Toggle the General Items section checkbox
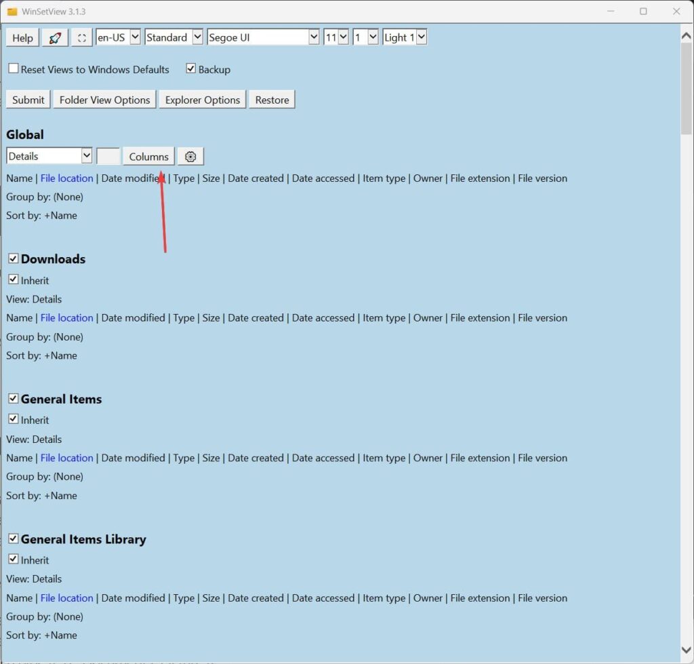Image resolution: width=694 pixels, height=664 pixels. pos(14,398)
